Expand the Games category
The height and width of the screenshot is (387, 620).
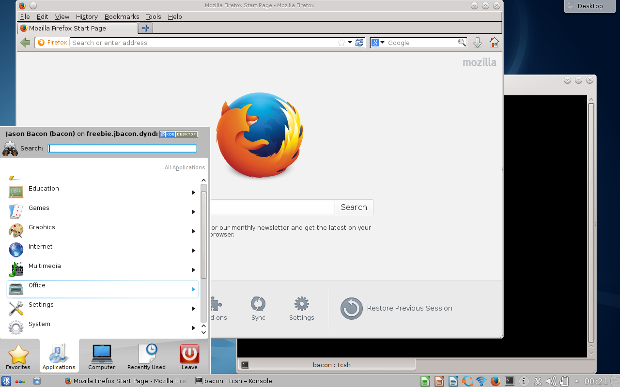point(103,211)
